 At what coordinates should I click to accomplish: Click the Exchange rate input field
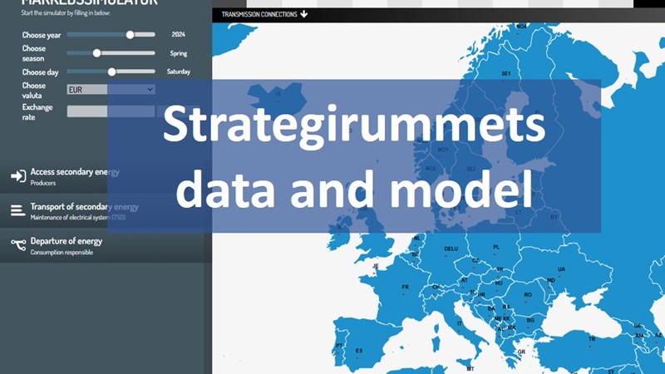[x=111, y=111]
